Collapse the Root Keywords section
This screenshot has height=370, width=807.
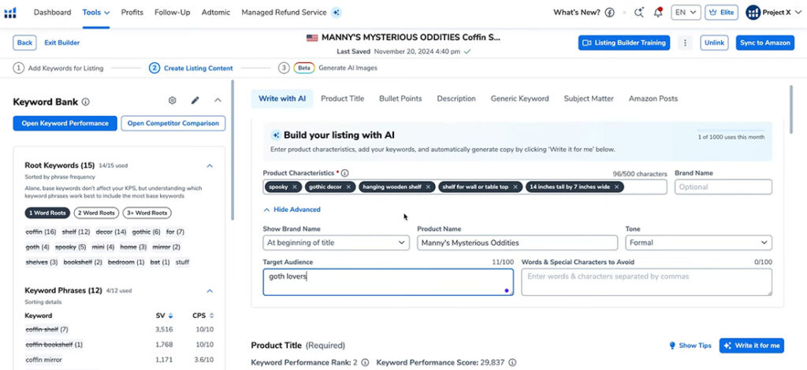point(210,165)
